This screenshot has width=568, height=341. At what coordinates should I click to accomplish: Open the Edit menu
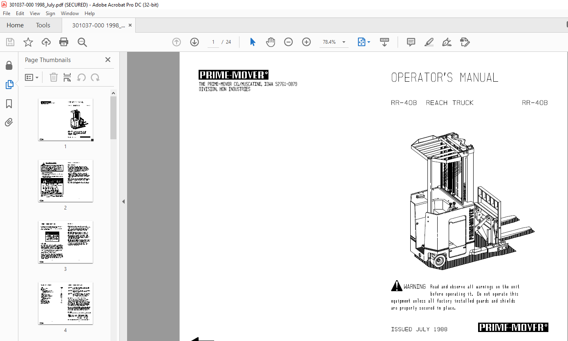[x=20, y=13]
